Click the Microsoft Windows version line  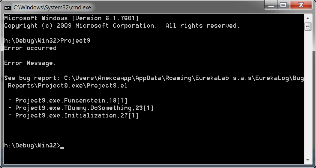(x=72, y=18)
